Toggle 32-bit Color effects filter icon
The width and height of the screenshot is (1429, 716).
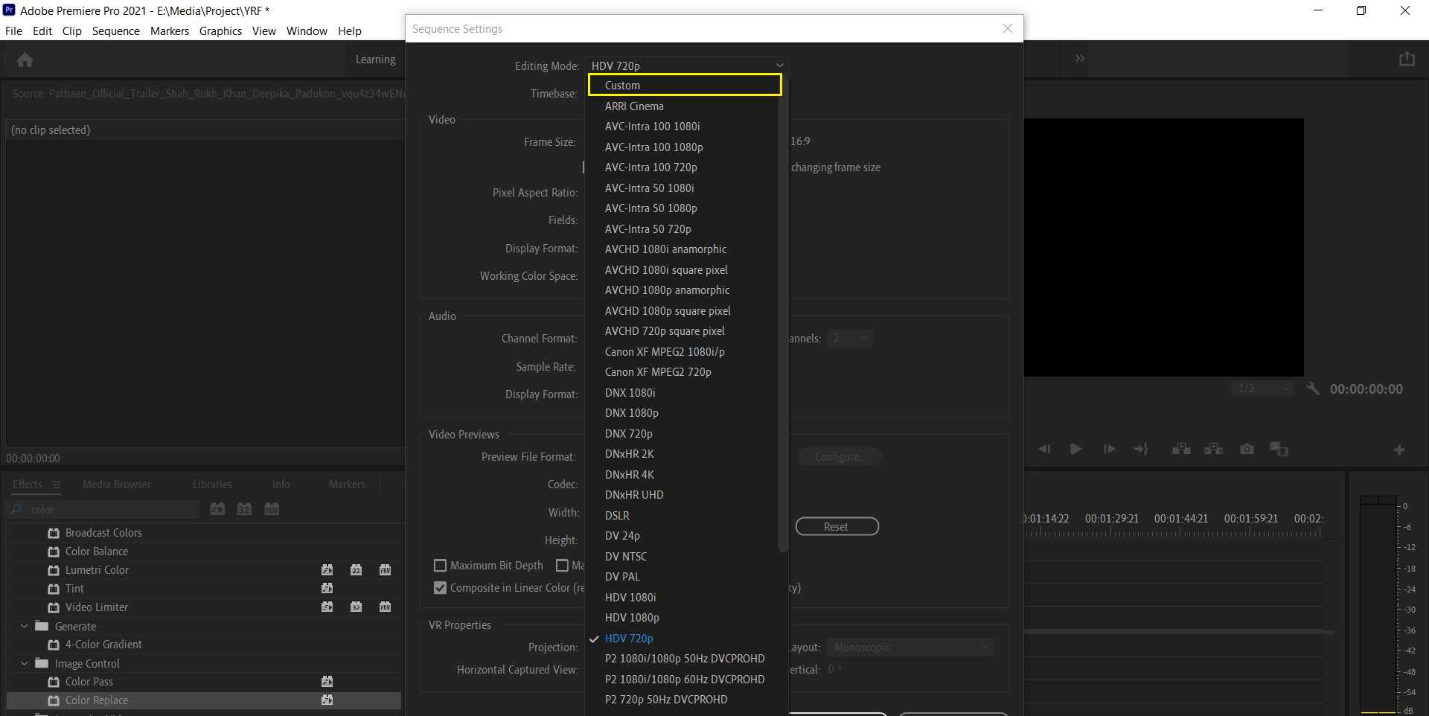coord(244,509)
